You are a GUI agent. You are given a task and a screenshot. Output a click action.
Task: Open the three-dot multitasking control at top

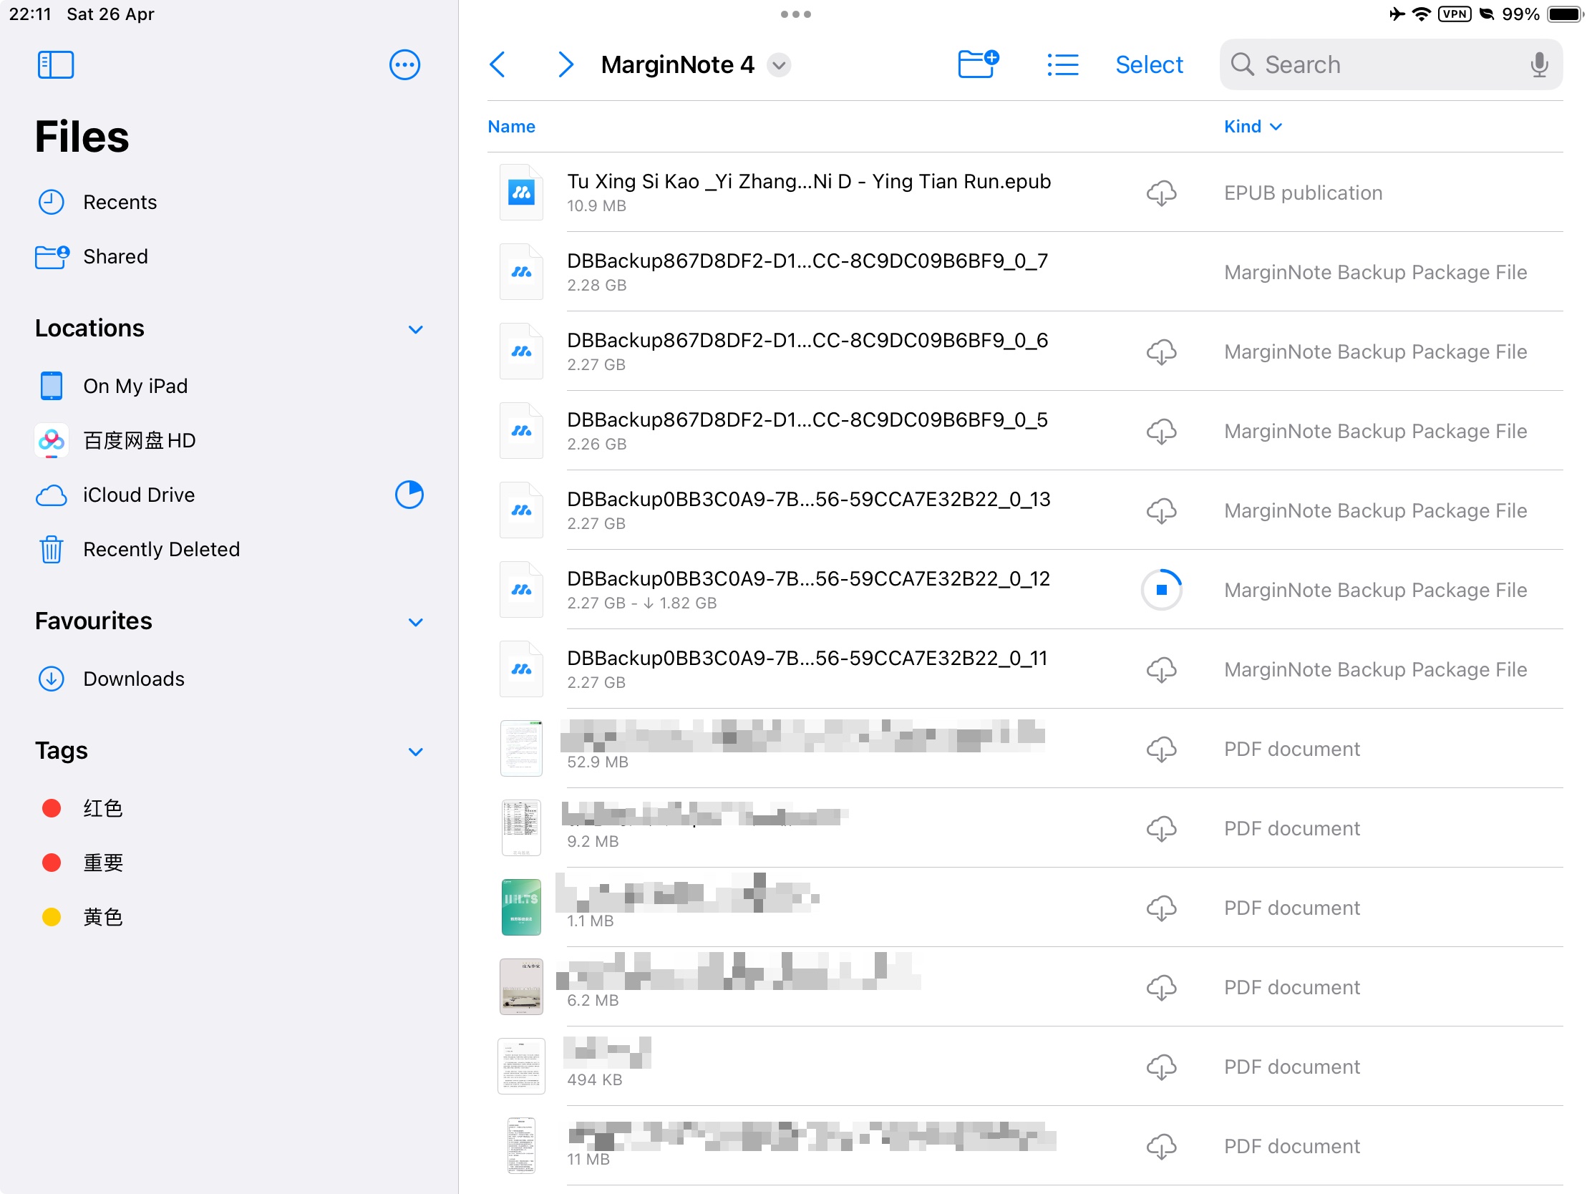pyautogui.click(x=795, y=14)
